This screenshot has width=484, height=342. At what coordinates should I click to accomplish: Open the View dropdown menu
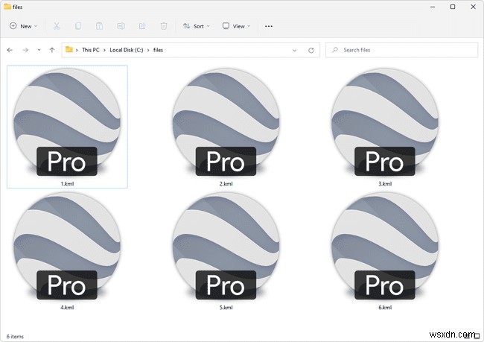pos(237,26)
